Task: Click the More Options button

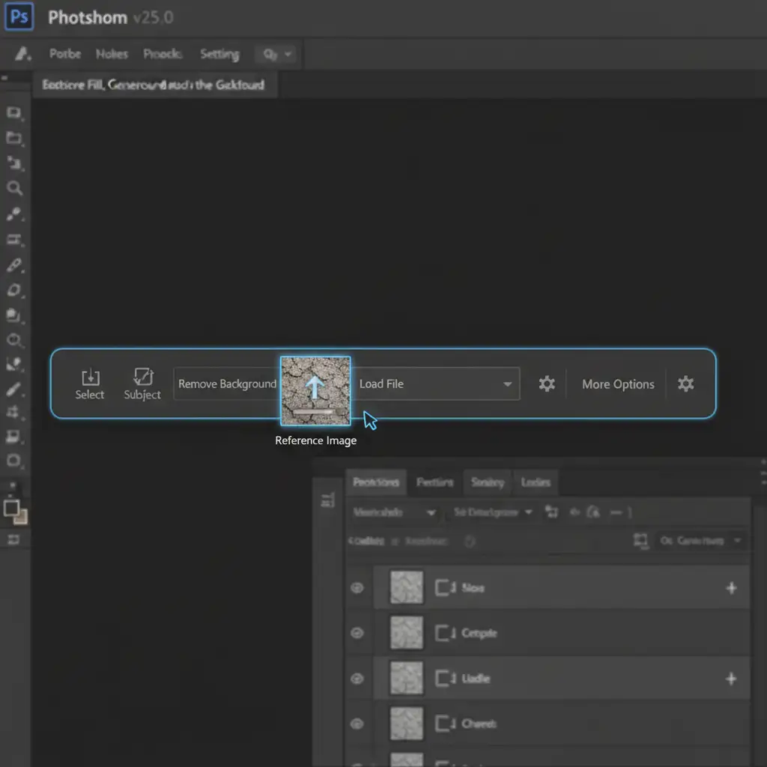Action: pos(618,384)
